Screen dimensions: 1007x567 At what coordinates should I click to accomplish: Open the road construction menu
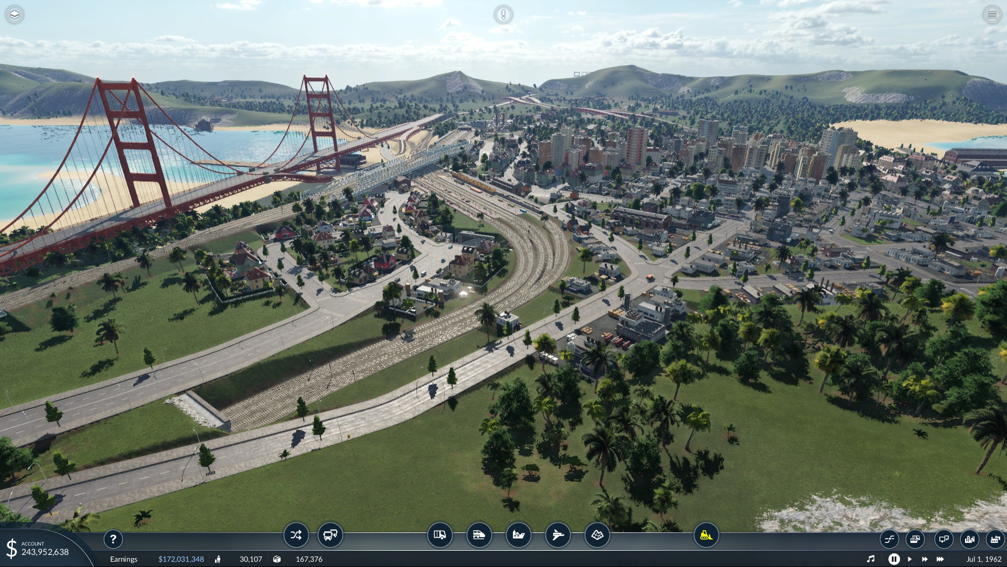[440, 535]
